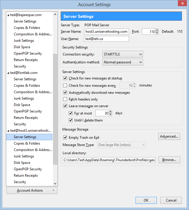Close the Account Settings dialog window
The width and height of the screenshot is (189, 210).
182,4
